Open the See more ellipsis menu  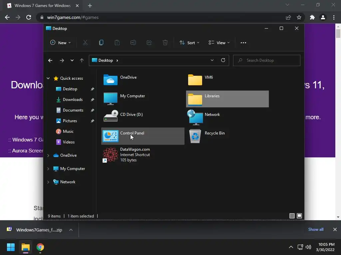coord(243,43)
